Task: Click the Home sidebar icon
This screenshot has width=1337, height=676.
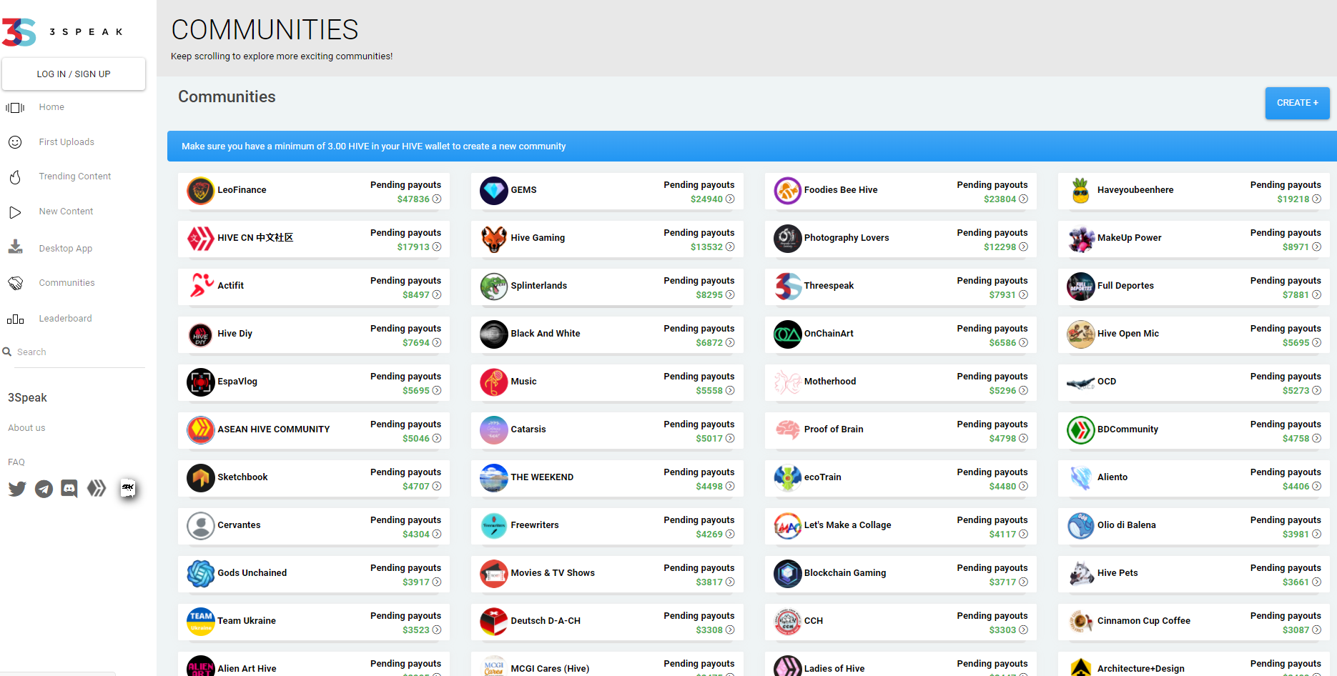Action: point(15,107)
